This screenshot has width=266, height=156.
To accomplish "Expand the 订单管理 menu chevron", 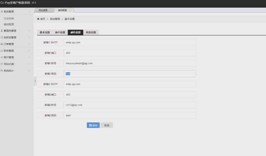I will click(x=29, y=44).
